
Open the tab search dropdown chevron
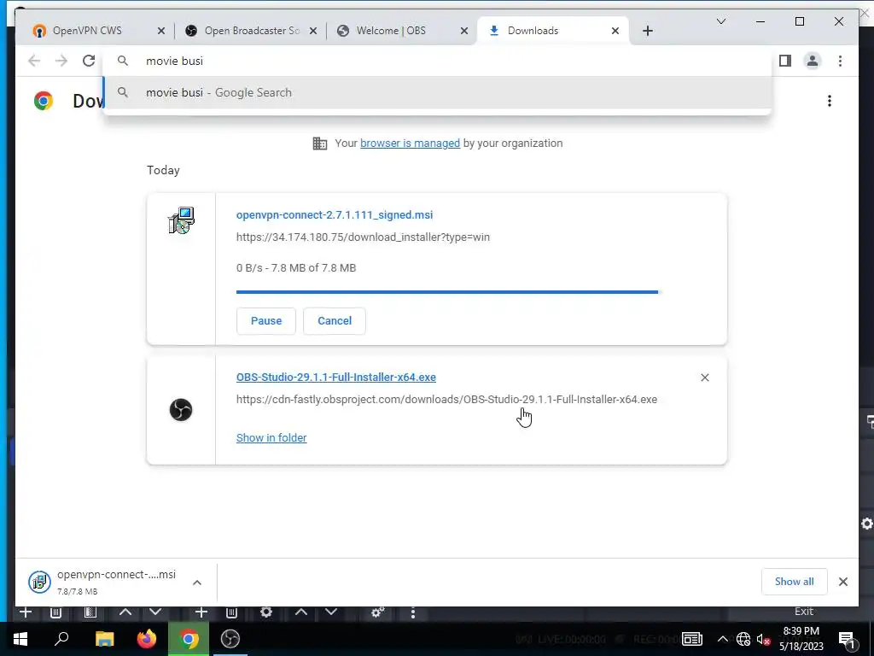tap(720, 21)
